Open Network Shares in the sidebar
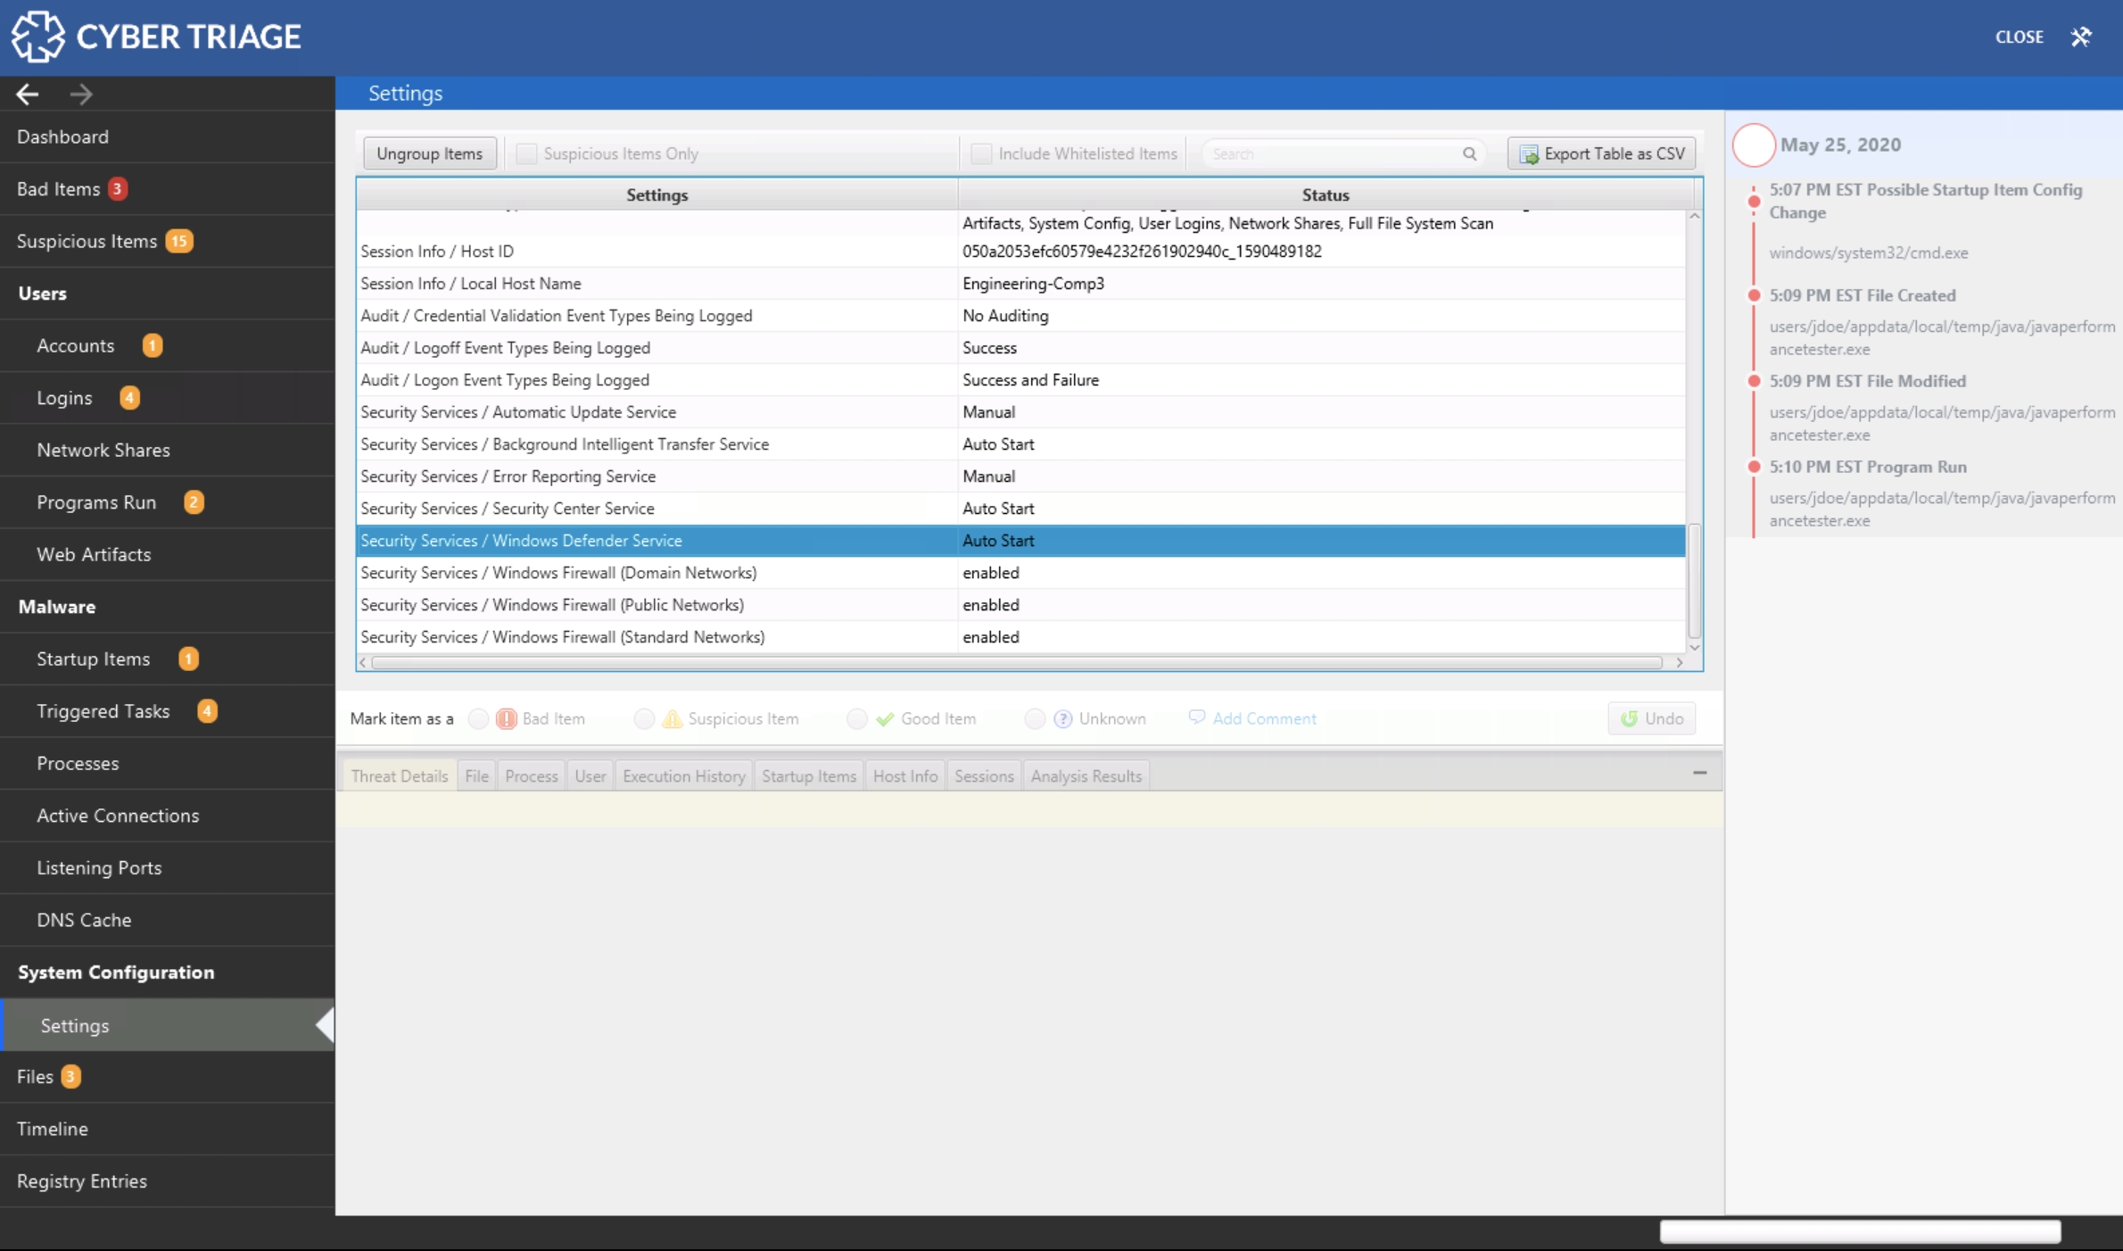 point(168,450)
